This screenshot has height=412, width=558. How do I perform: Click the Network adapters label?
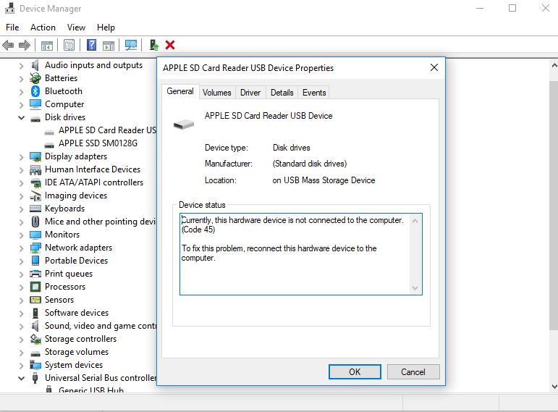[78, 248]
